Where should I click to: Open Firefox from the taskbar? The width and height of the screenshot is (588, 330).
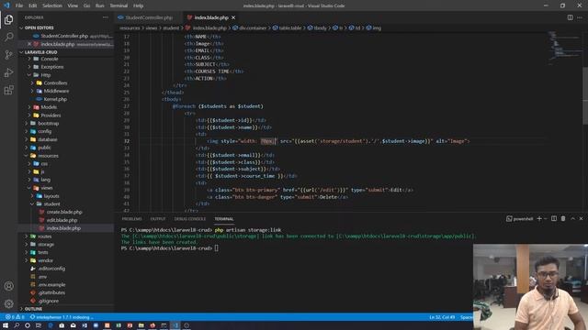153,325
